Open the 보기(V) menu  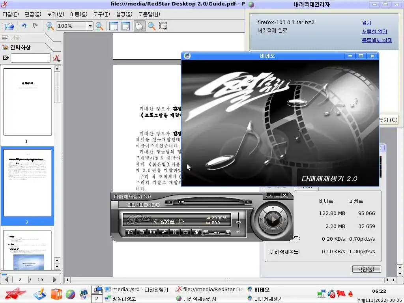pos(55,14)
